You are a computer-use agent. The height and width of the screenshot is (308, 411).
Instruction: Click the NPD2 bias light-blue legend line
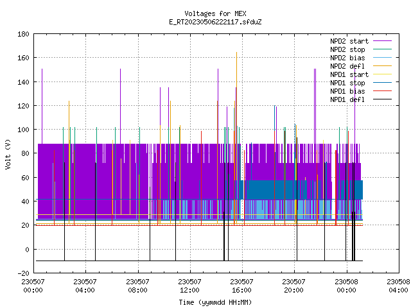point(382,58)
